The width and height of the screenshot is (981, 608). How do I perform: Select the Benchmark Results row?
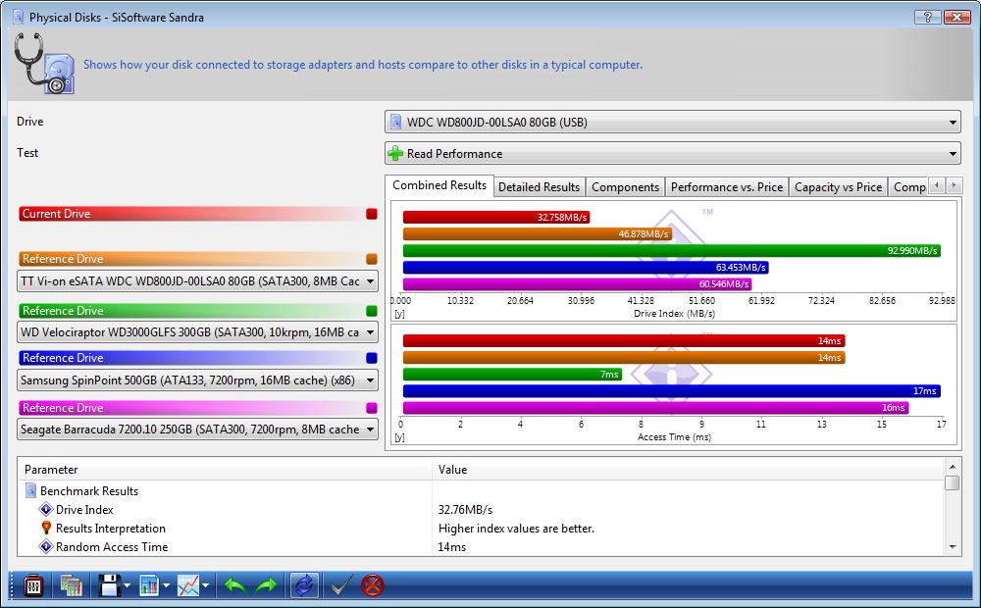tap(482, 491)
